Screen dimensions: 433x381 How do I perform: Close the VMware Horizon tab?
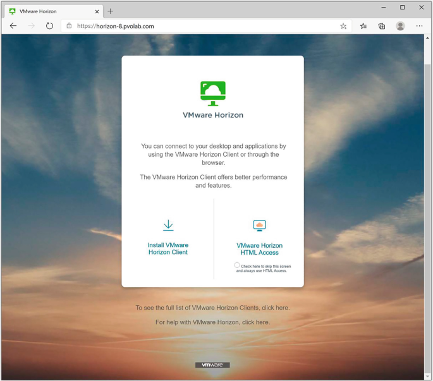click(x=97, y=11)
